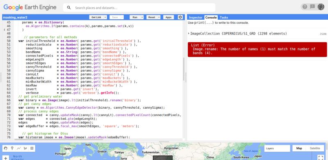The width and height of the screenshot is (328, 160).
Task: Expand the ImageCollection COPERNICUS/S1_GRD entry
Action: 189,34
